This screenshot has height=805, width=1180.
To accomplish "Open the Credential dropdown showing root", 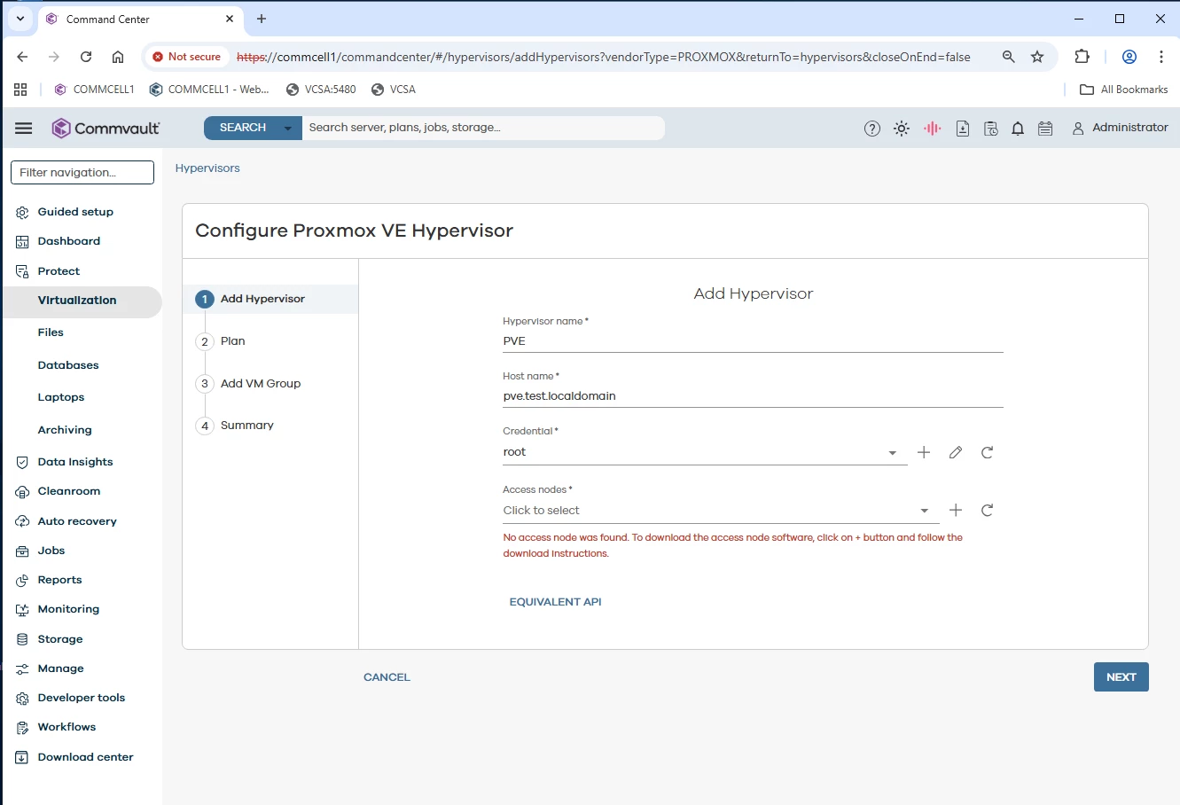I will point(705,452).
